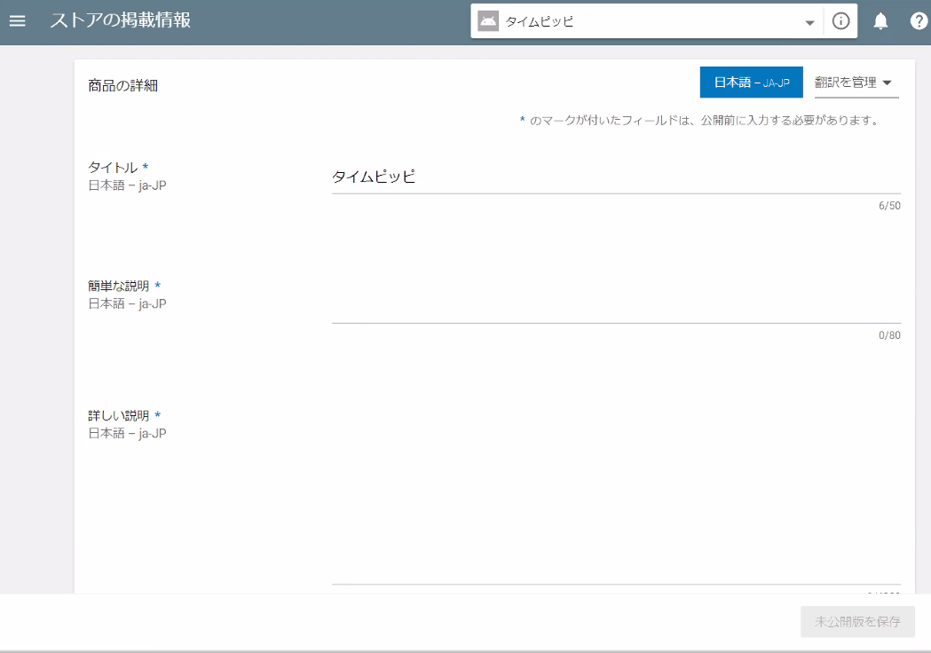Click the ストアの掲載情報 page title
The height and width of the screenshot is (653, 931).
pyautogui.click(x=121, y=20)
